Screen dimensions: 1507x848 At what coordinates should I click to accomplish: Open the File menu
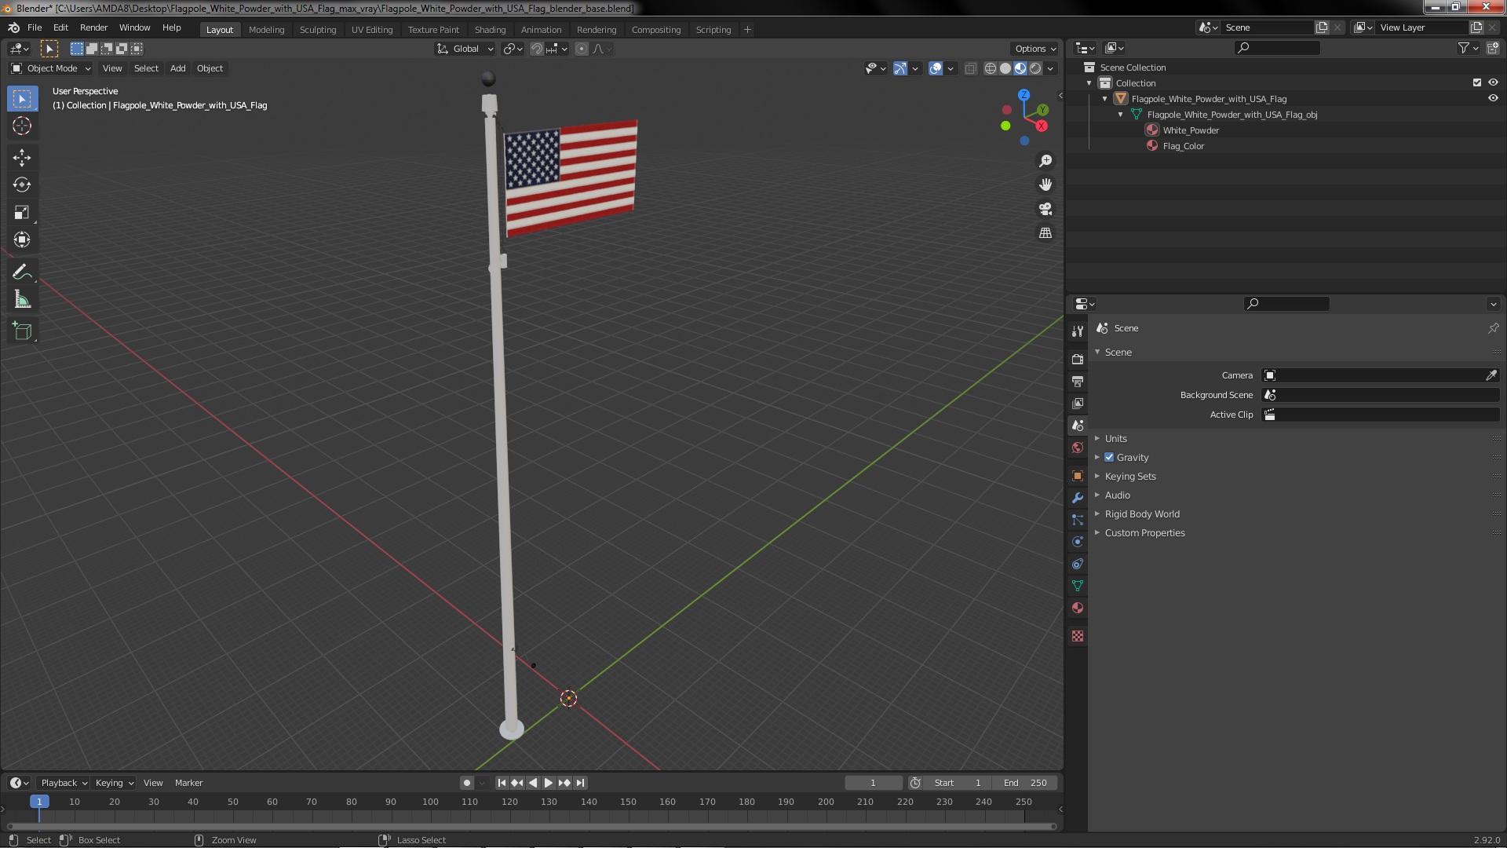tap(35, 27)
